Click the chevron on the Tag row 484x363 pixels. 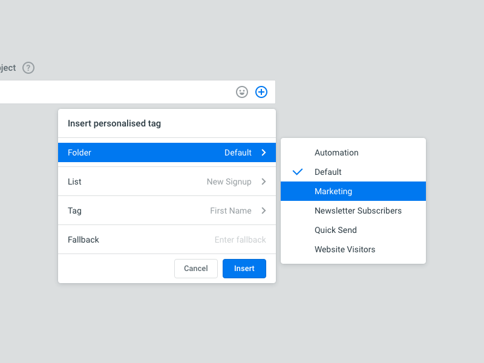pyautogui.click(x=264, y=211)
